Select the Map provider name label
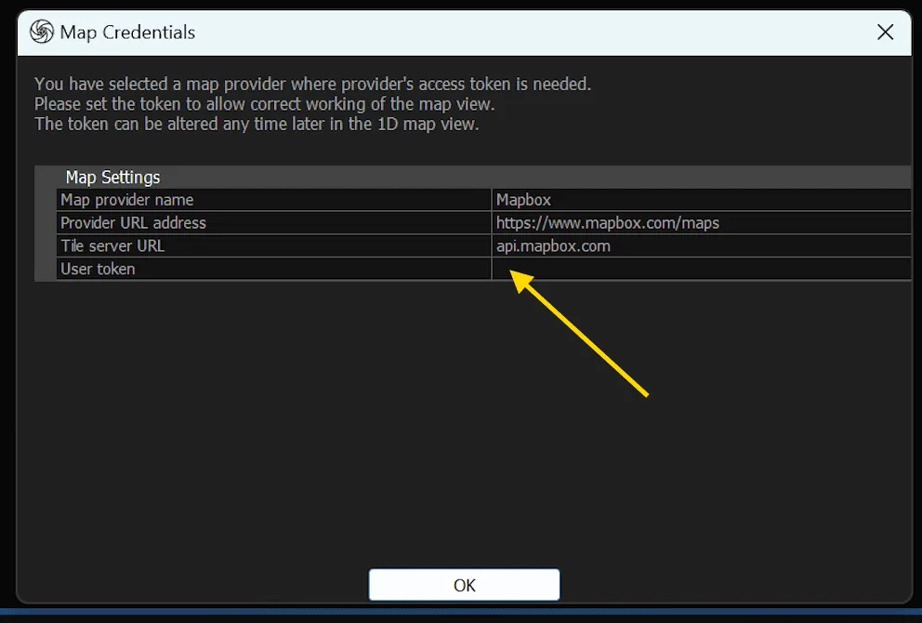 click(127, 200)
